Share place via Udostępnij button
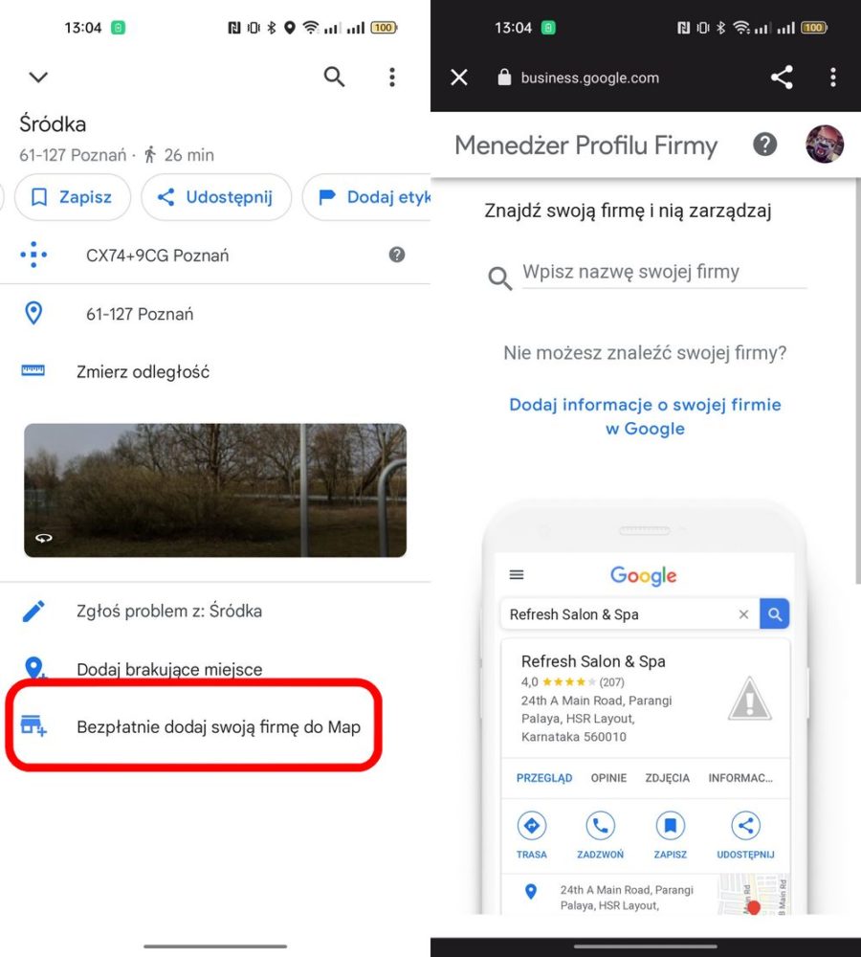The image size is (861, 957). point(216,197)
